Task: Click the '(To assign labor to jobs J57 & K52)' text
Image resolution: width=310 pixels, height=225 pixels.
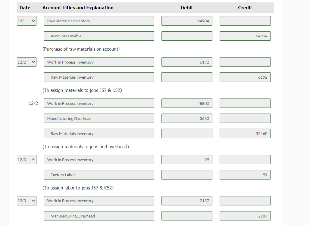Action: pos(78,188)
